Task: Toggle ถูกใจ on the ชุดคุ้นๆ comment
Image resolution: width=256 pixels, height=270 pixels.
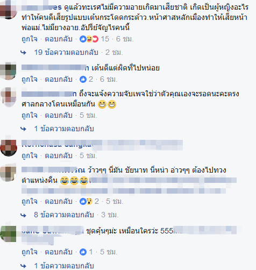Action: pos(30,252)
